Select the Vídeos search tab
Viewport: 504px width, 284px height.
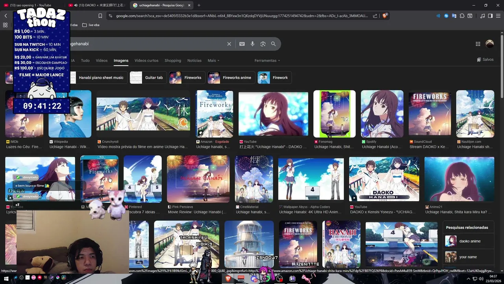click(x=102, y=60)
